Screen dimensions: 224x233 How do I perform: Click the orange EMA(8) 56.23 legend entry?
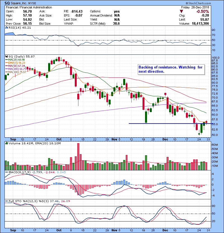click(15, 63)
